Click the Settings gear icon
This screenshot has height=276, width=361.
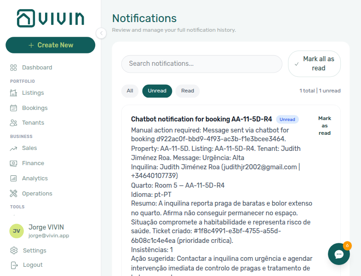click(14, 250)
